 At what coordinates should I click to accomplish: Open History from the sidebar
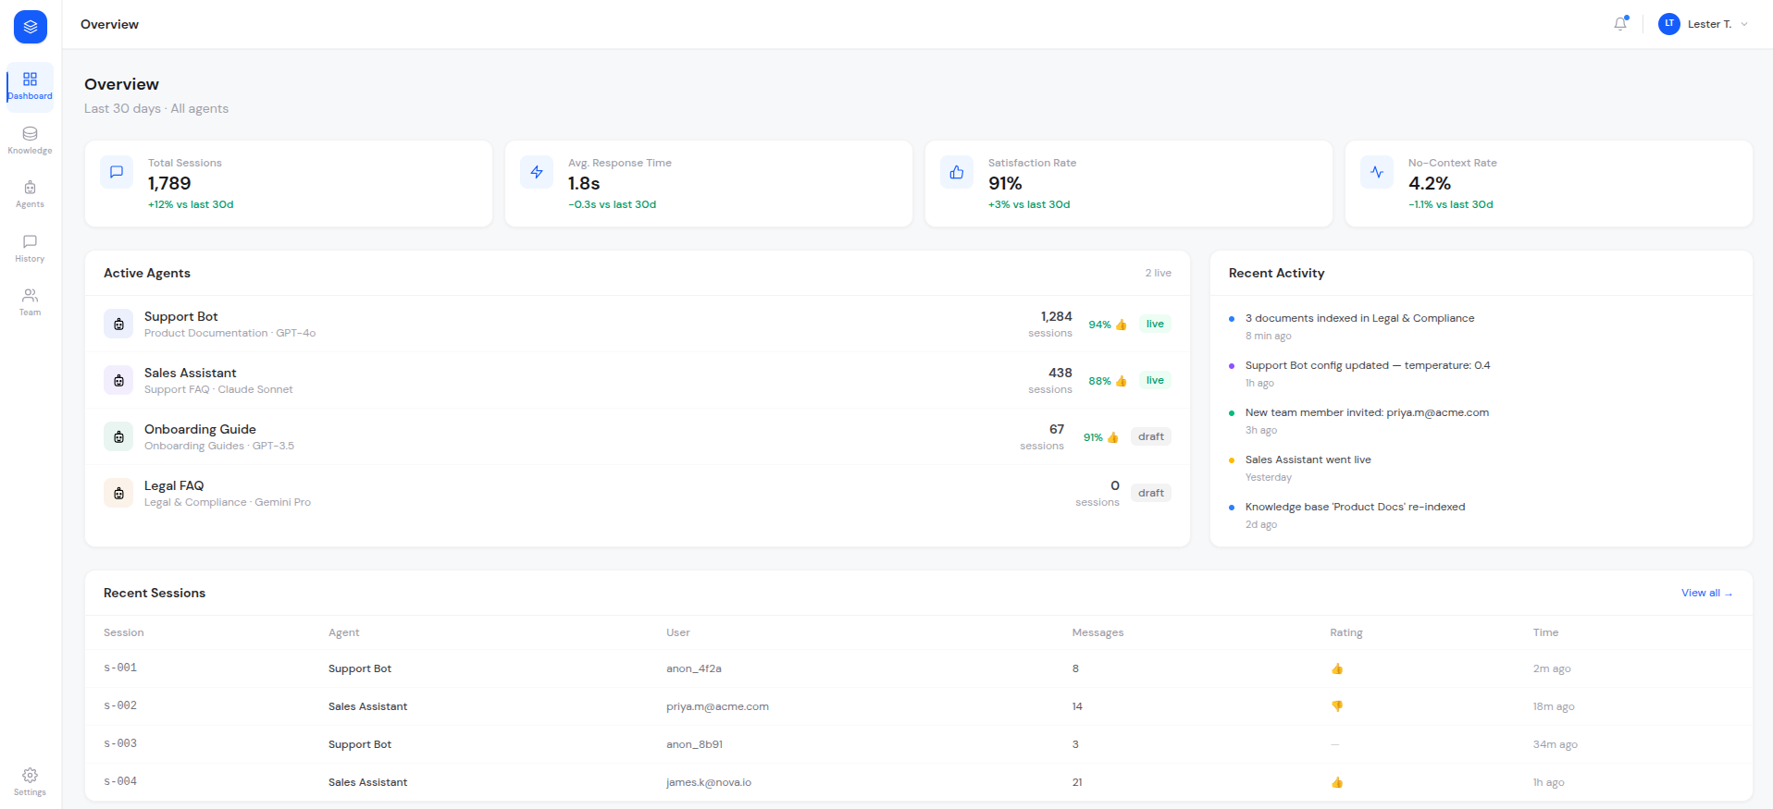(30, 249)
